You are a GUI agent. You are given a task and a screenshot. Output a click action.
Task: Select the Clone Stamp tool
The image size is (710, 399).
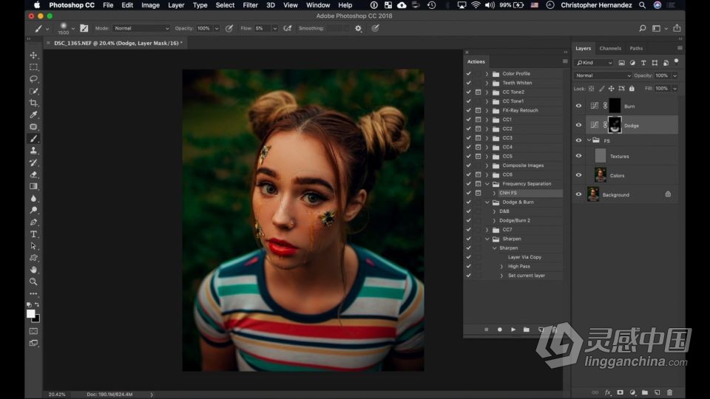[x=33, y=151]
